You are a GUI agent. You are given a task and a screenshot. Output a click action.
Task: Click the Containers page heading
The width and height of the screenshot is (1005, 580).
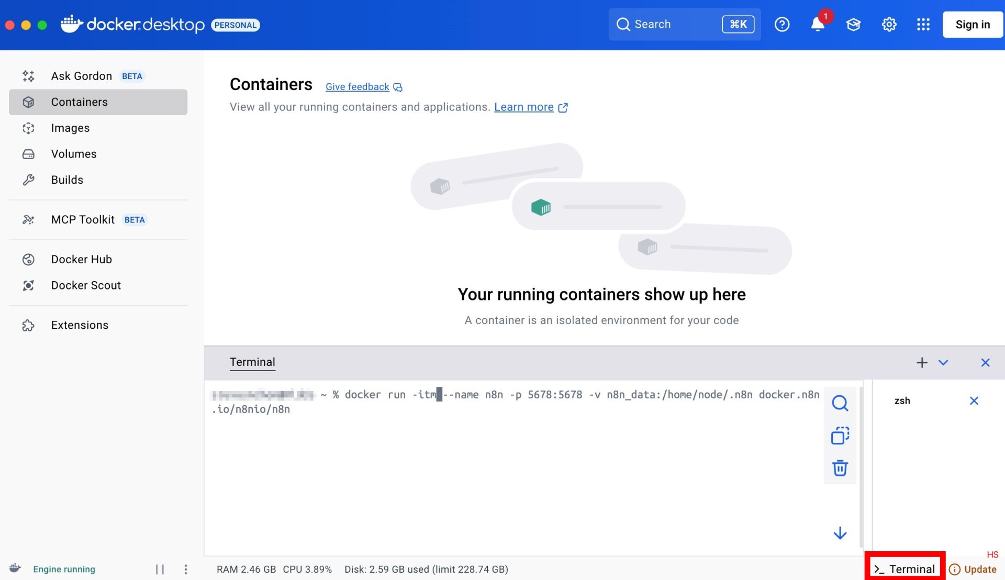coord(271,84)
